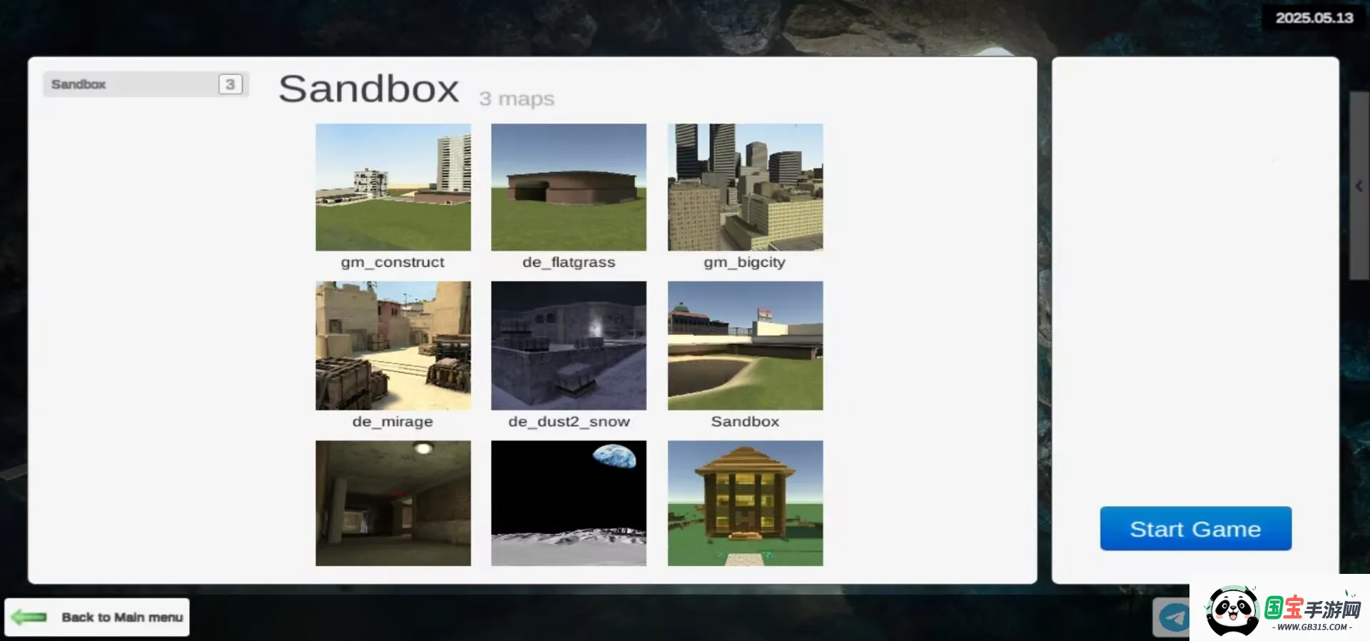Screen dimensions: 1370x641
Task: Open the Telegram paper plane icon
Action: (x=1172, y=617)
